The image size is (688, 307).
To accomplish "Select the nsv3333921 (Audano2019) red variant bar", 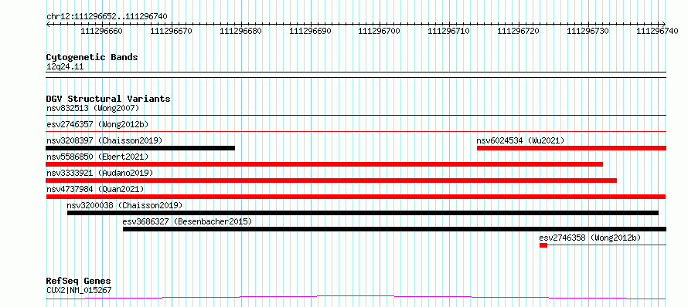I will point(332,180).
